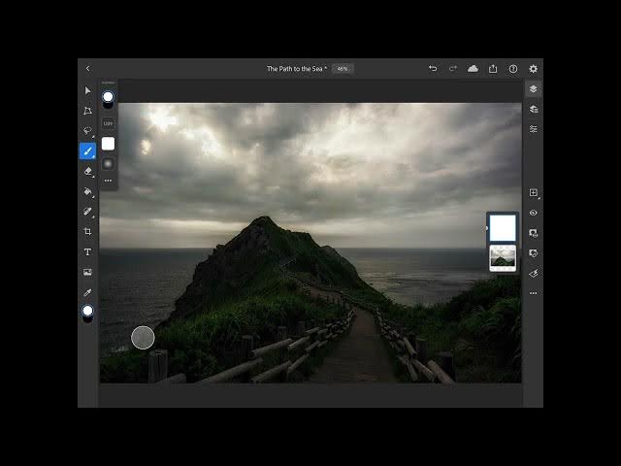Toggle the compact layer view
Viewport: 621px width, 466px height.
pos(533,88)
